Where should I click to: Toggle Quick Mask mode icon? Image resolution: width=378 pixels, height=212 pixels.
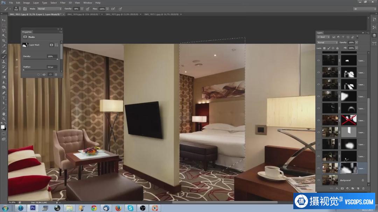[x=3, y=134]
